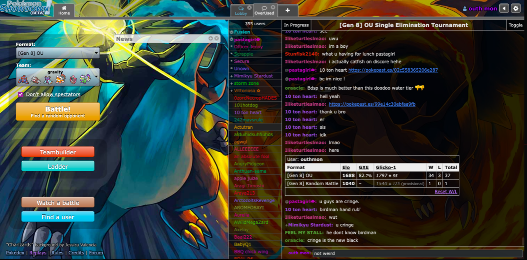This screenshot has width=527, height=260.
Task: Select user Mimikyu Stardust in user list
Action: point(255,76)
